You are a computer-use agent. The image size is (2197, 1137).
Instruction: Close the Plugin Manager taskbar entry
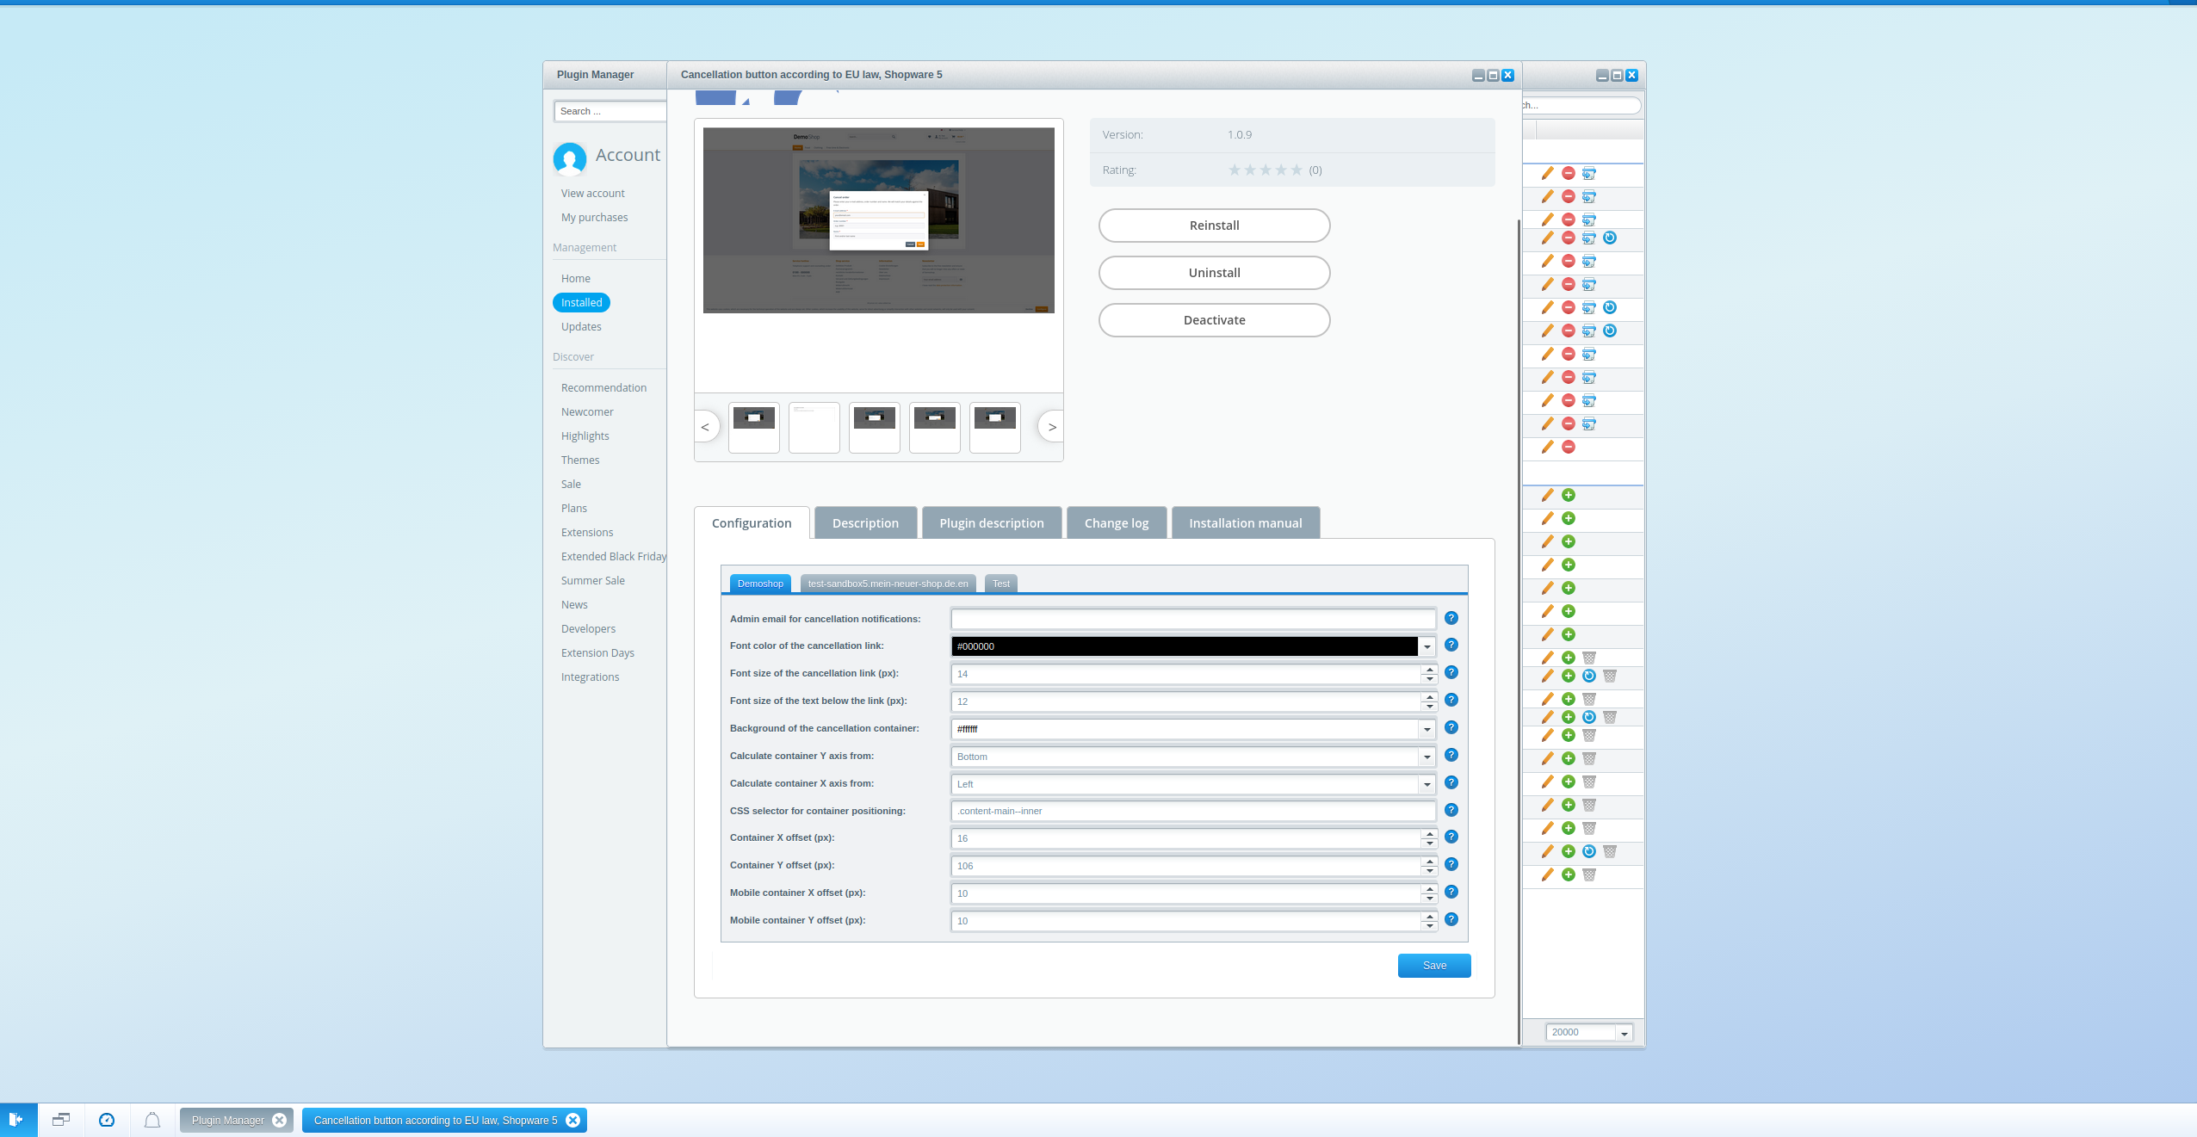(279, 1120)
